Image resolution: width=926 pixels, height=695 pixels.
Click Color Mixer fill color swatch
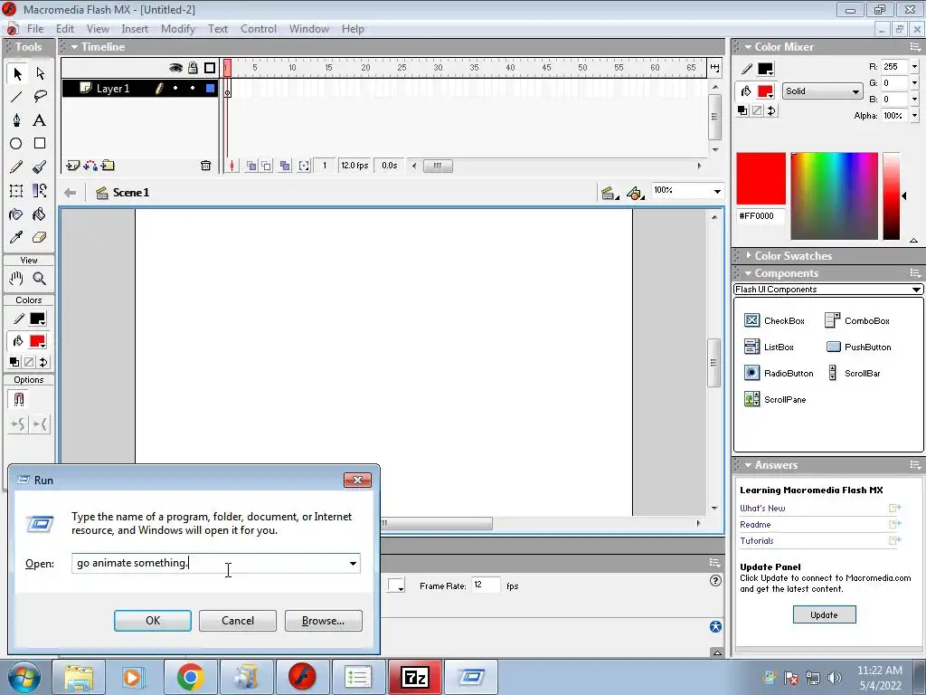[x=765, y=91]
